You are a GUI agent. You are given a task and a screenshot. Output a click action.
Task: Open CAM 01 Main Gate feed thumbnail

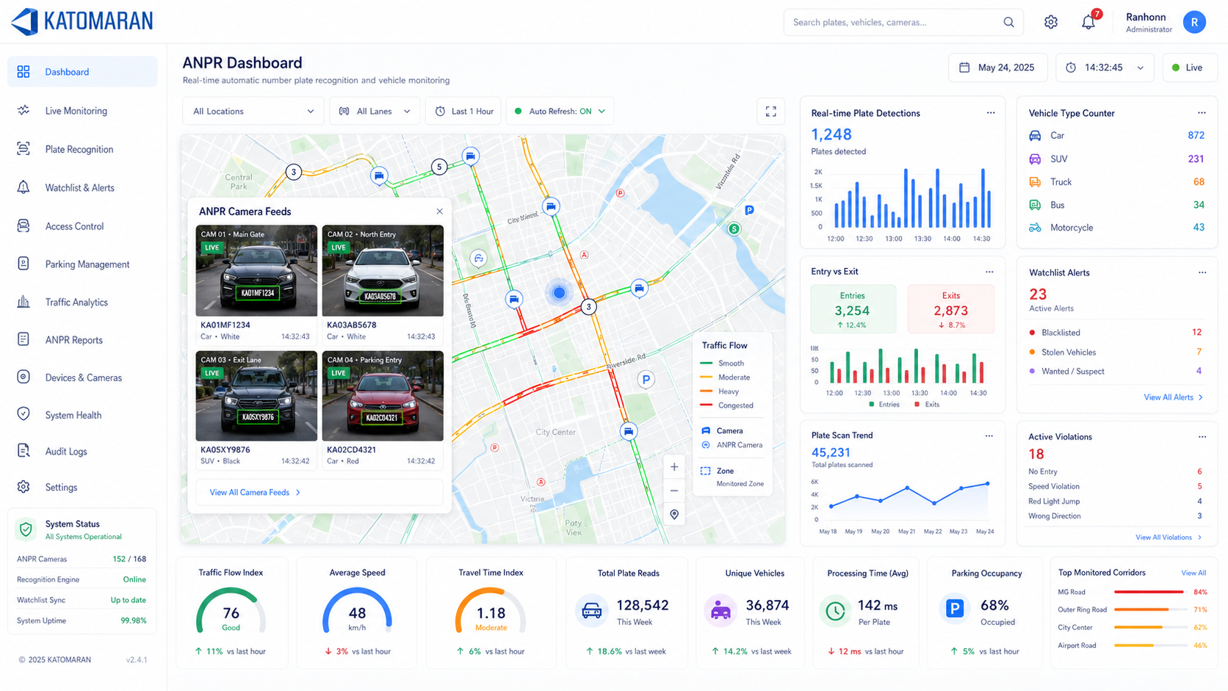[256, 271]
